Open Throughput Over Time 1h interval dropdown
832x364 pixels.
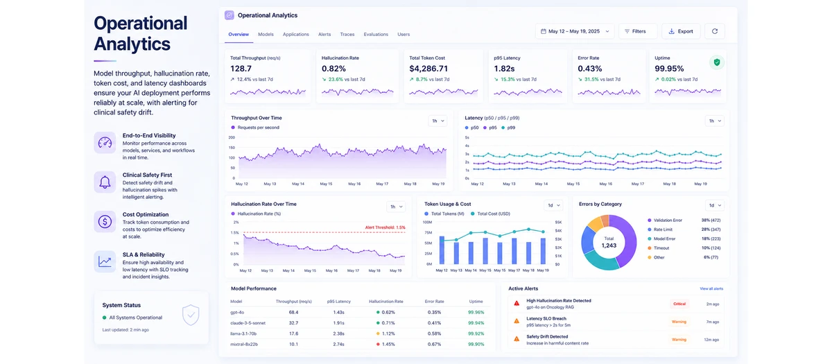point(437,121)
